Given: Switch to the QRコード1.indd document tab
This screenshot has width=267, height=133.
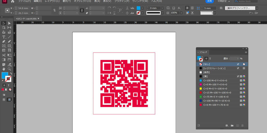Looking at the screenshot, I should tap(26, 19).
